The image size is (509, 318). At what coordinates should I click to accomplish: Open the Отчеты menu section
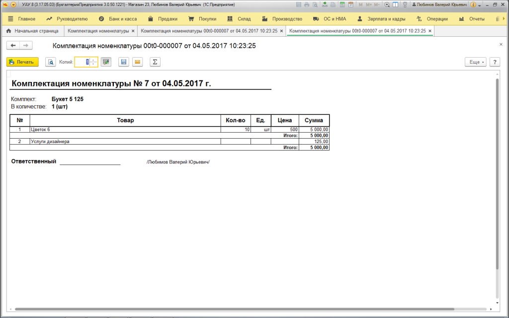pos(472,19)
